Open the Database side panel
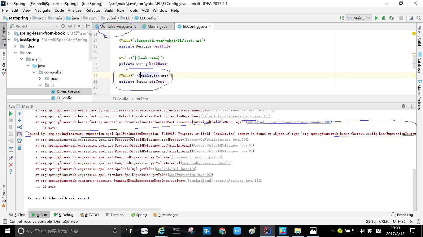Screen dimensions: 423x237 point(419,62)
